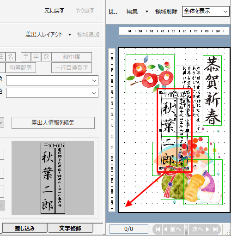Click 前へ previous button
231x236 pixels.
pyautogui.click(x=173, y=229)
